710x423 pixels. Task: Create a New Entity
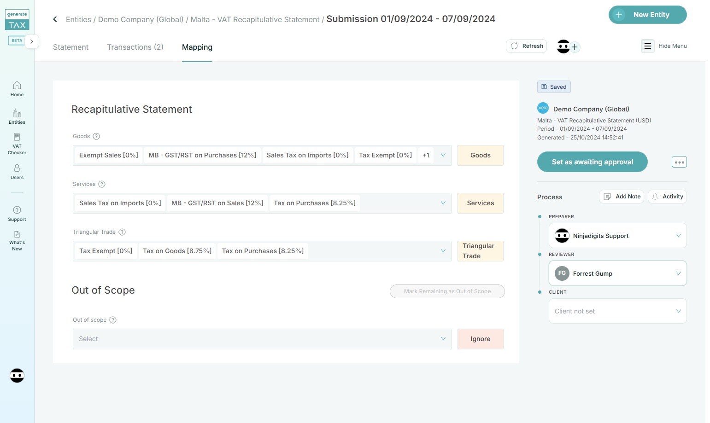pos(647,15)
